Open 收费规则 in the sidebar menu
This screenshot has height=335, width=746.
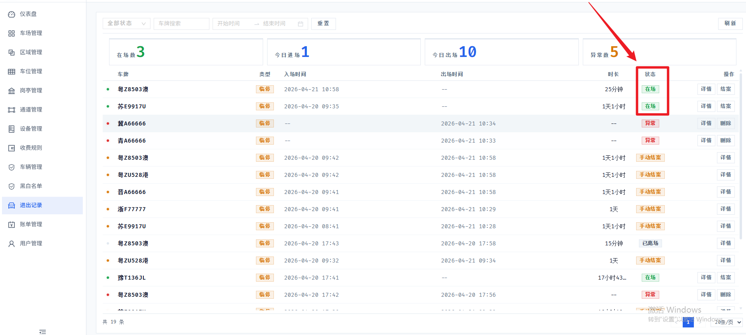tap(31, 148)
